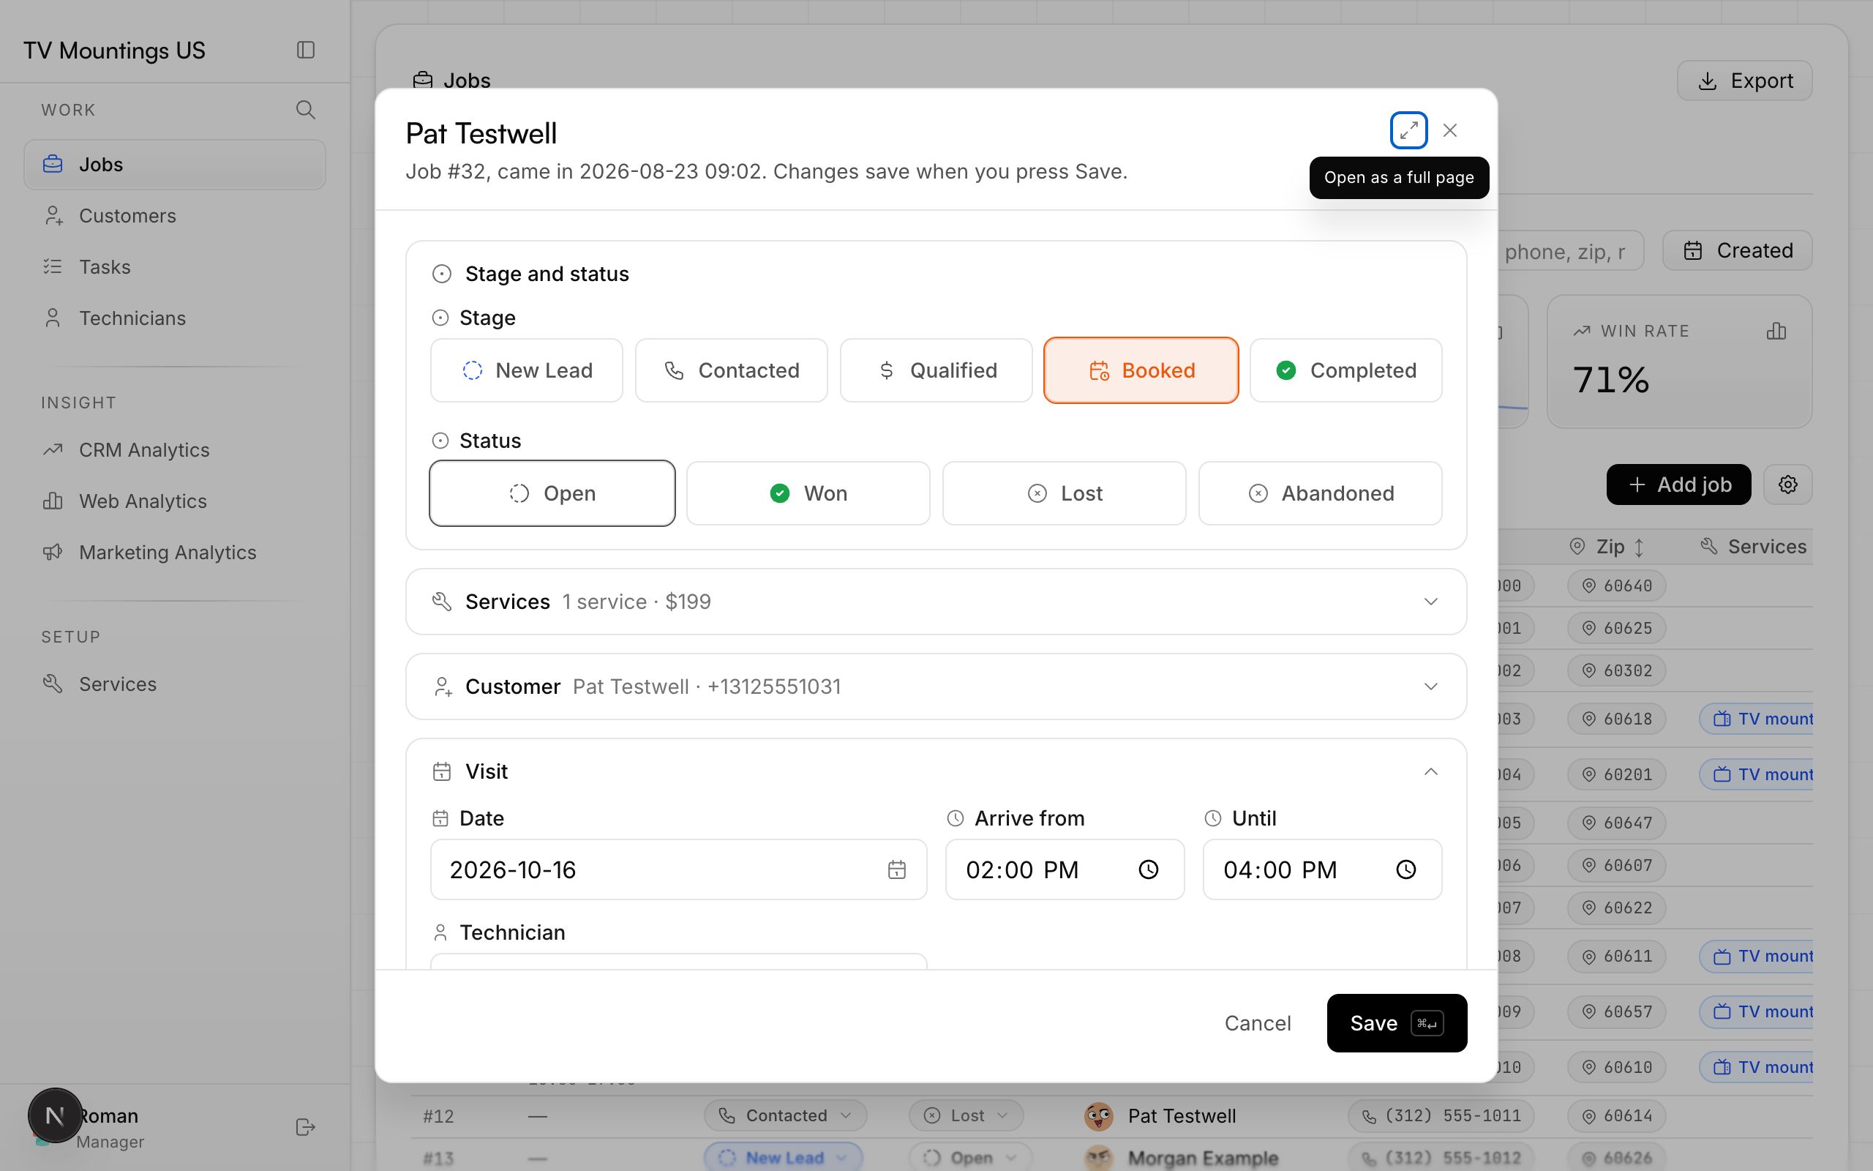
Task: Open search in the Work sidebar
Action: pos(306,110)
